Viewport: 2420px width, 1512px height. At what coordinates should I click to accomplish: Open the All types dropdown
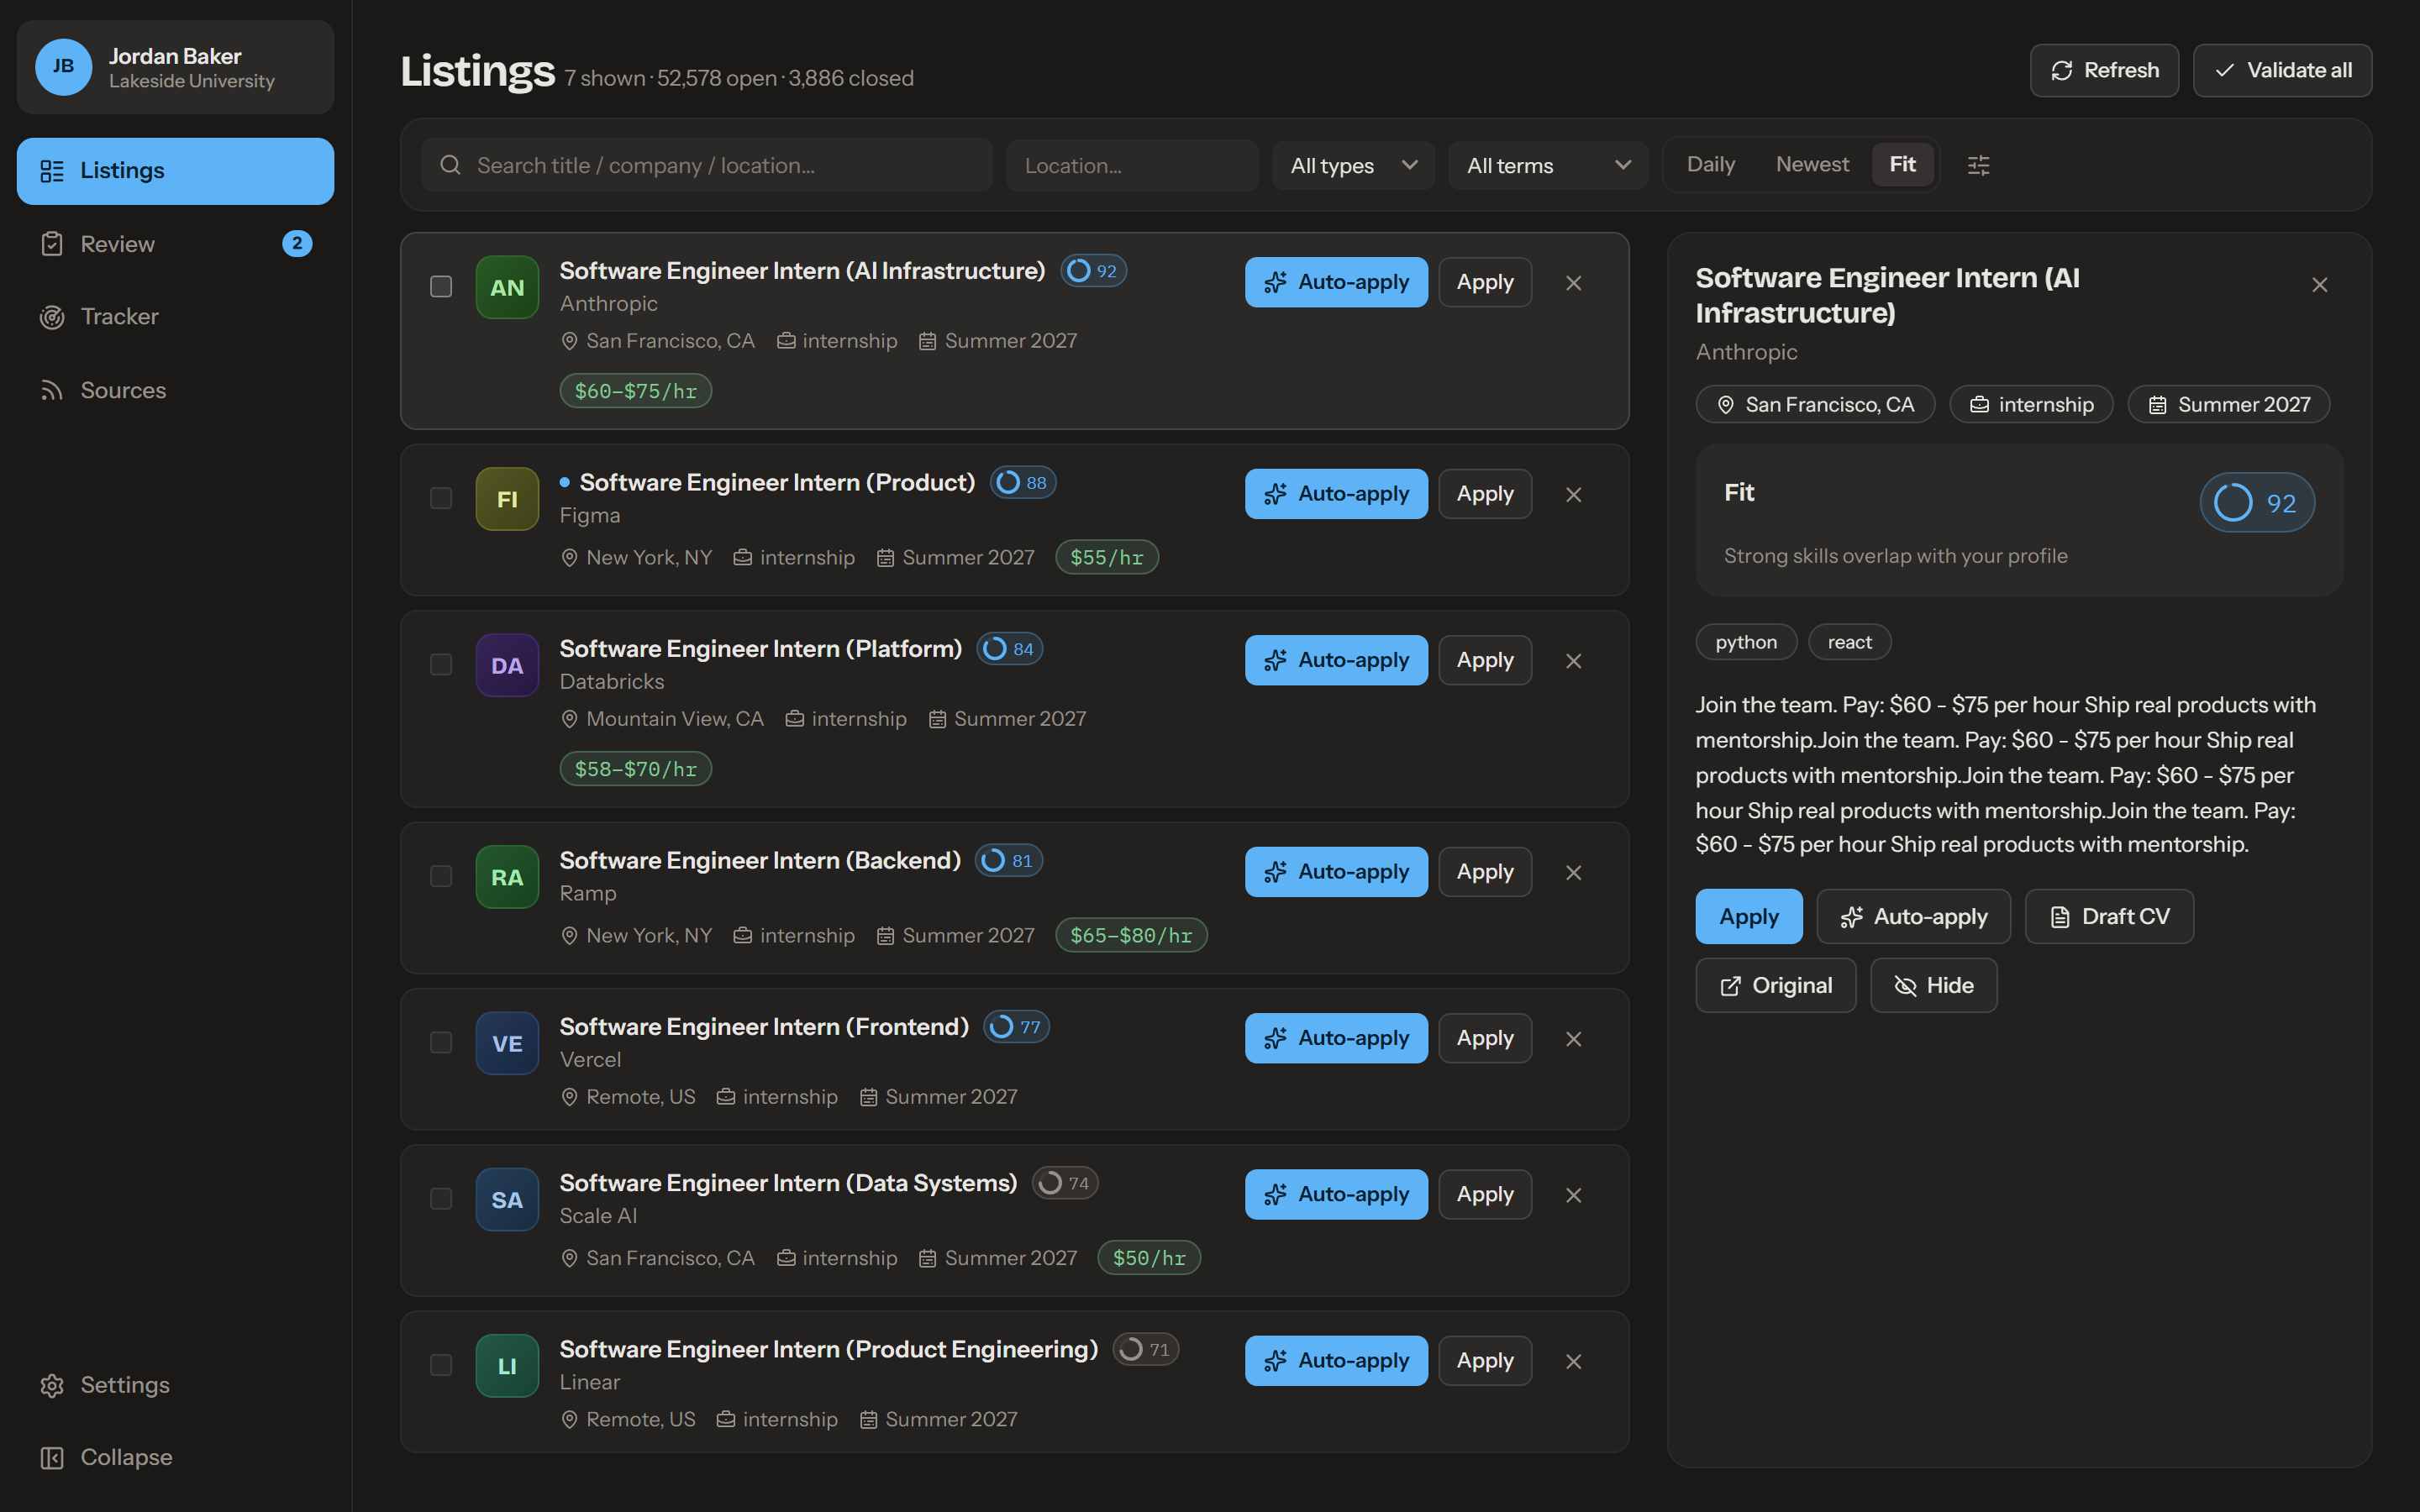coord(1353,165)
